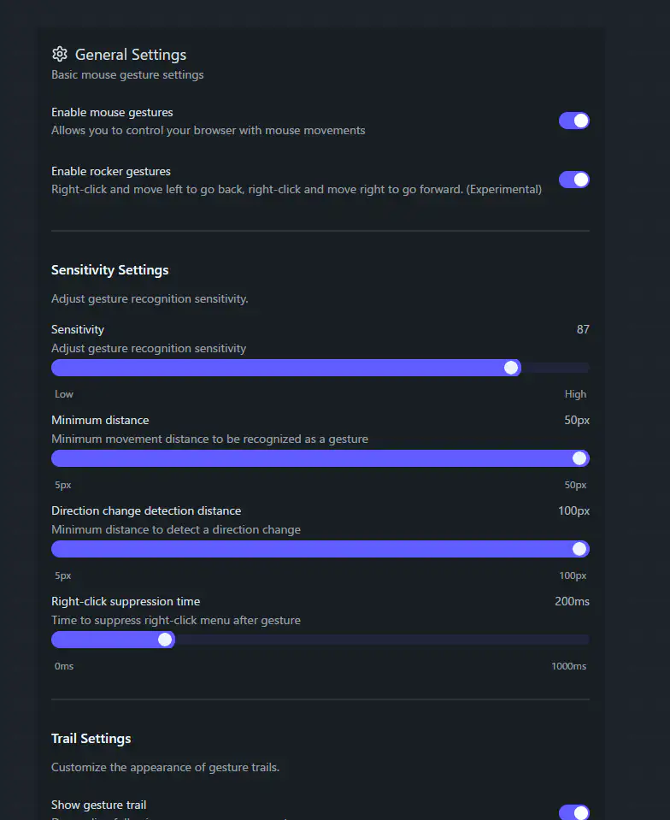Click the Sensitivity slider handle
This screenshot has height=820, width=670.
coord(511,368)
